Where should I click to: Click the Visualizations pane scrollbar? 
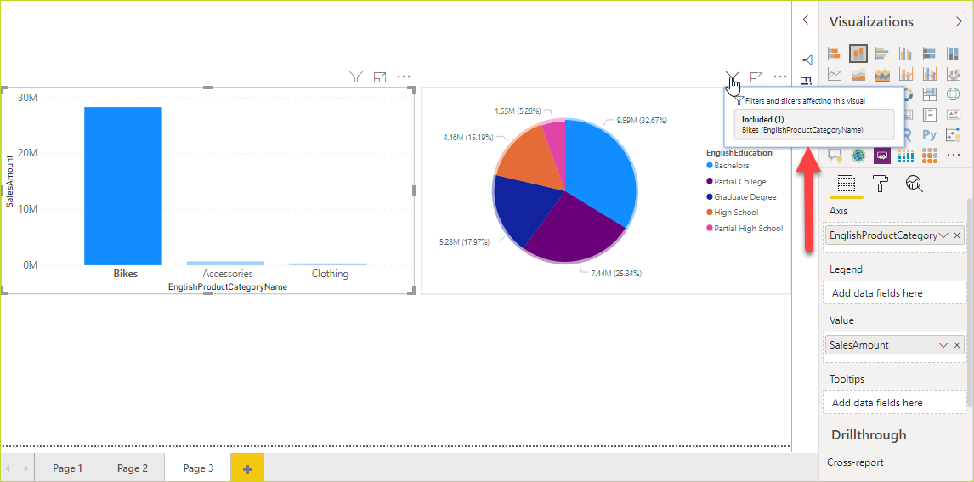(x=971, y=304)
